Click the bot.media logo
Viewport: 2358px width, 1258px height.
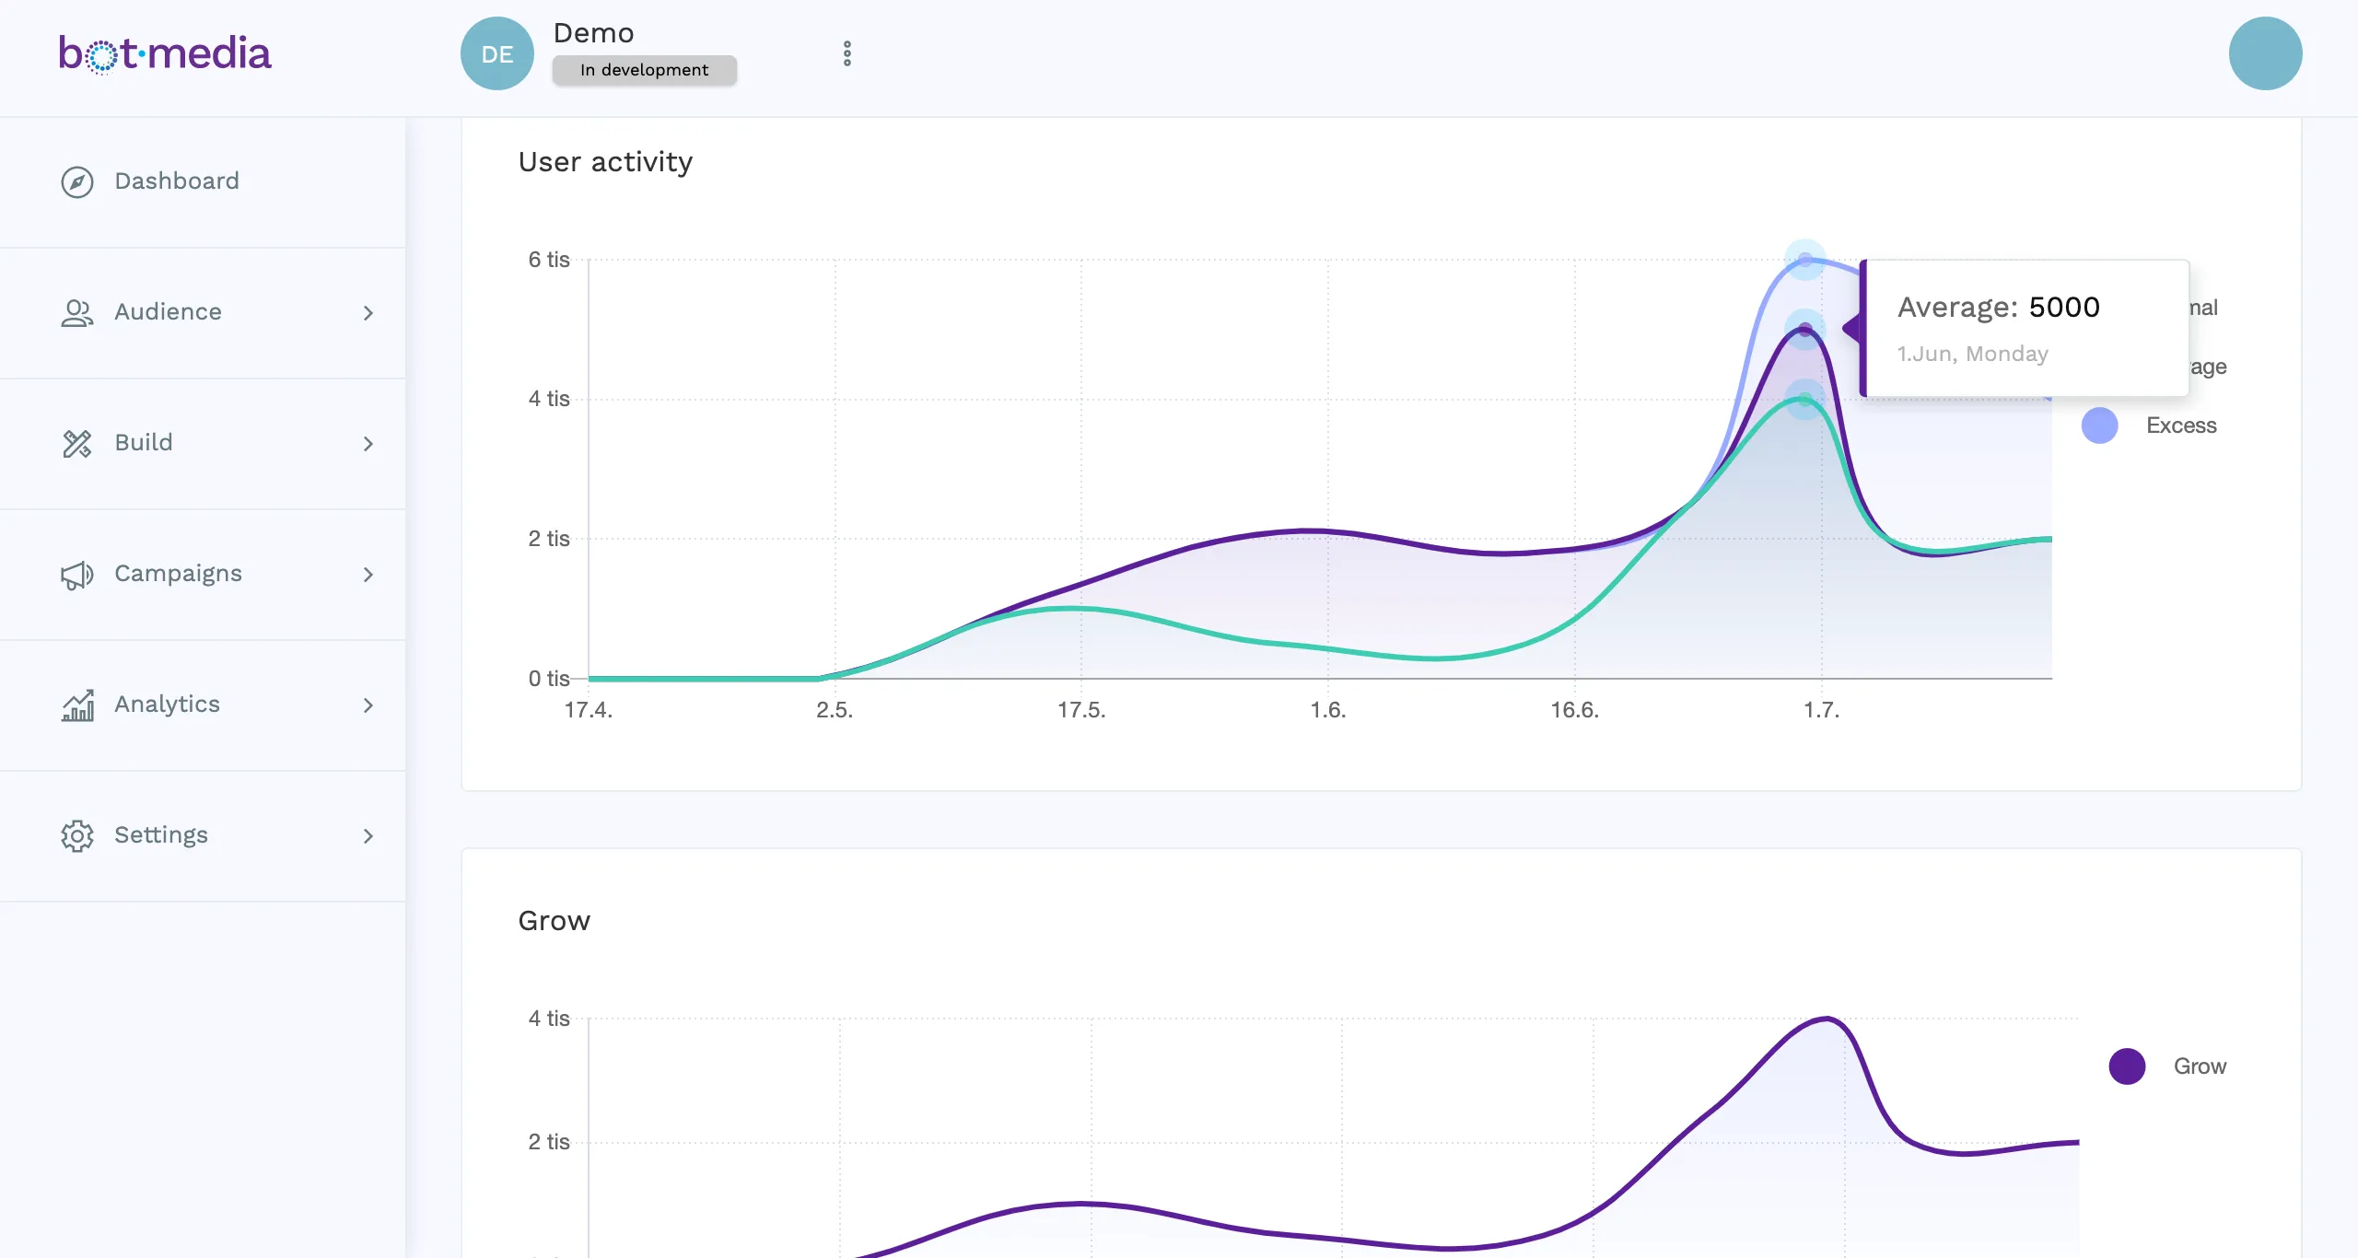coord(165,53)
